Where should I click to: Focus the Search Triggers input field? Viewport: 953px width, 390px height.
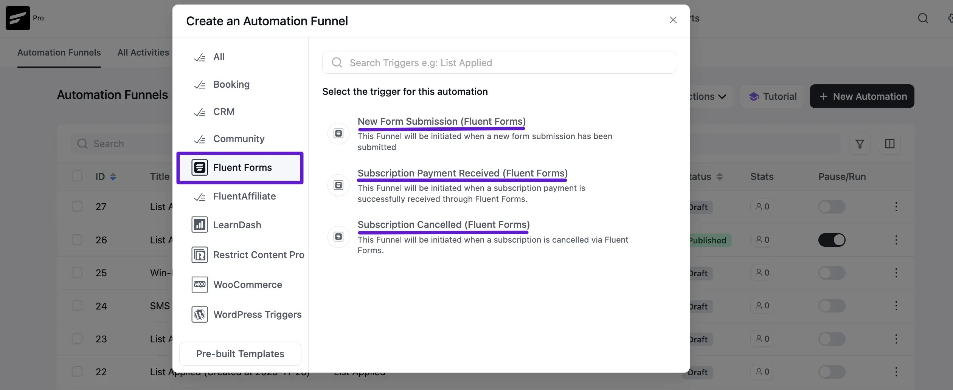pyautogui.click(x=499, y=63)
